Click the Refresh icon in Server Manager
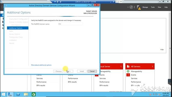This screenshot has height=97, width=172. (x=131, y=7)
